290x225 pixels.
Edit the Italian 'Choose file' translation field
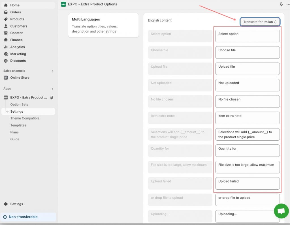247,53
